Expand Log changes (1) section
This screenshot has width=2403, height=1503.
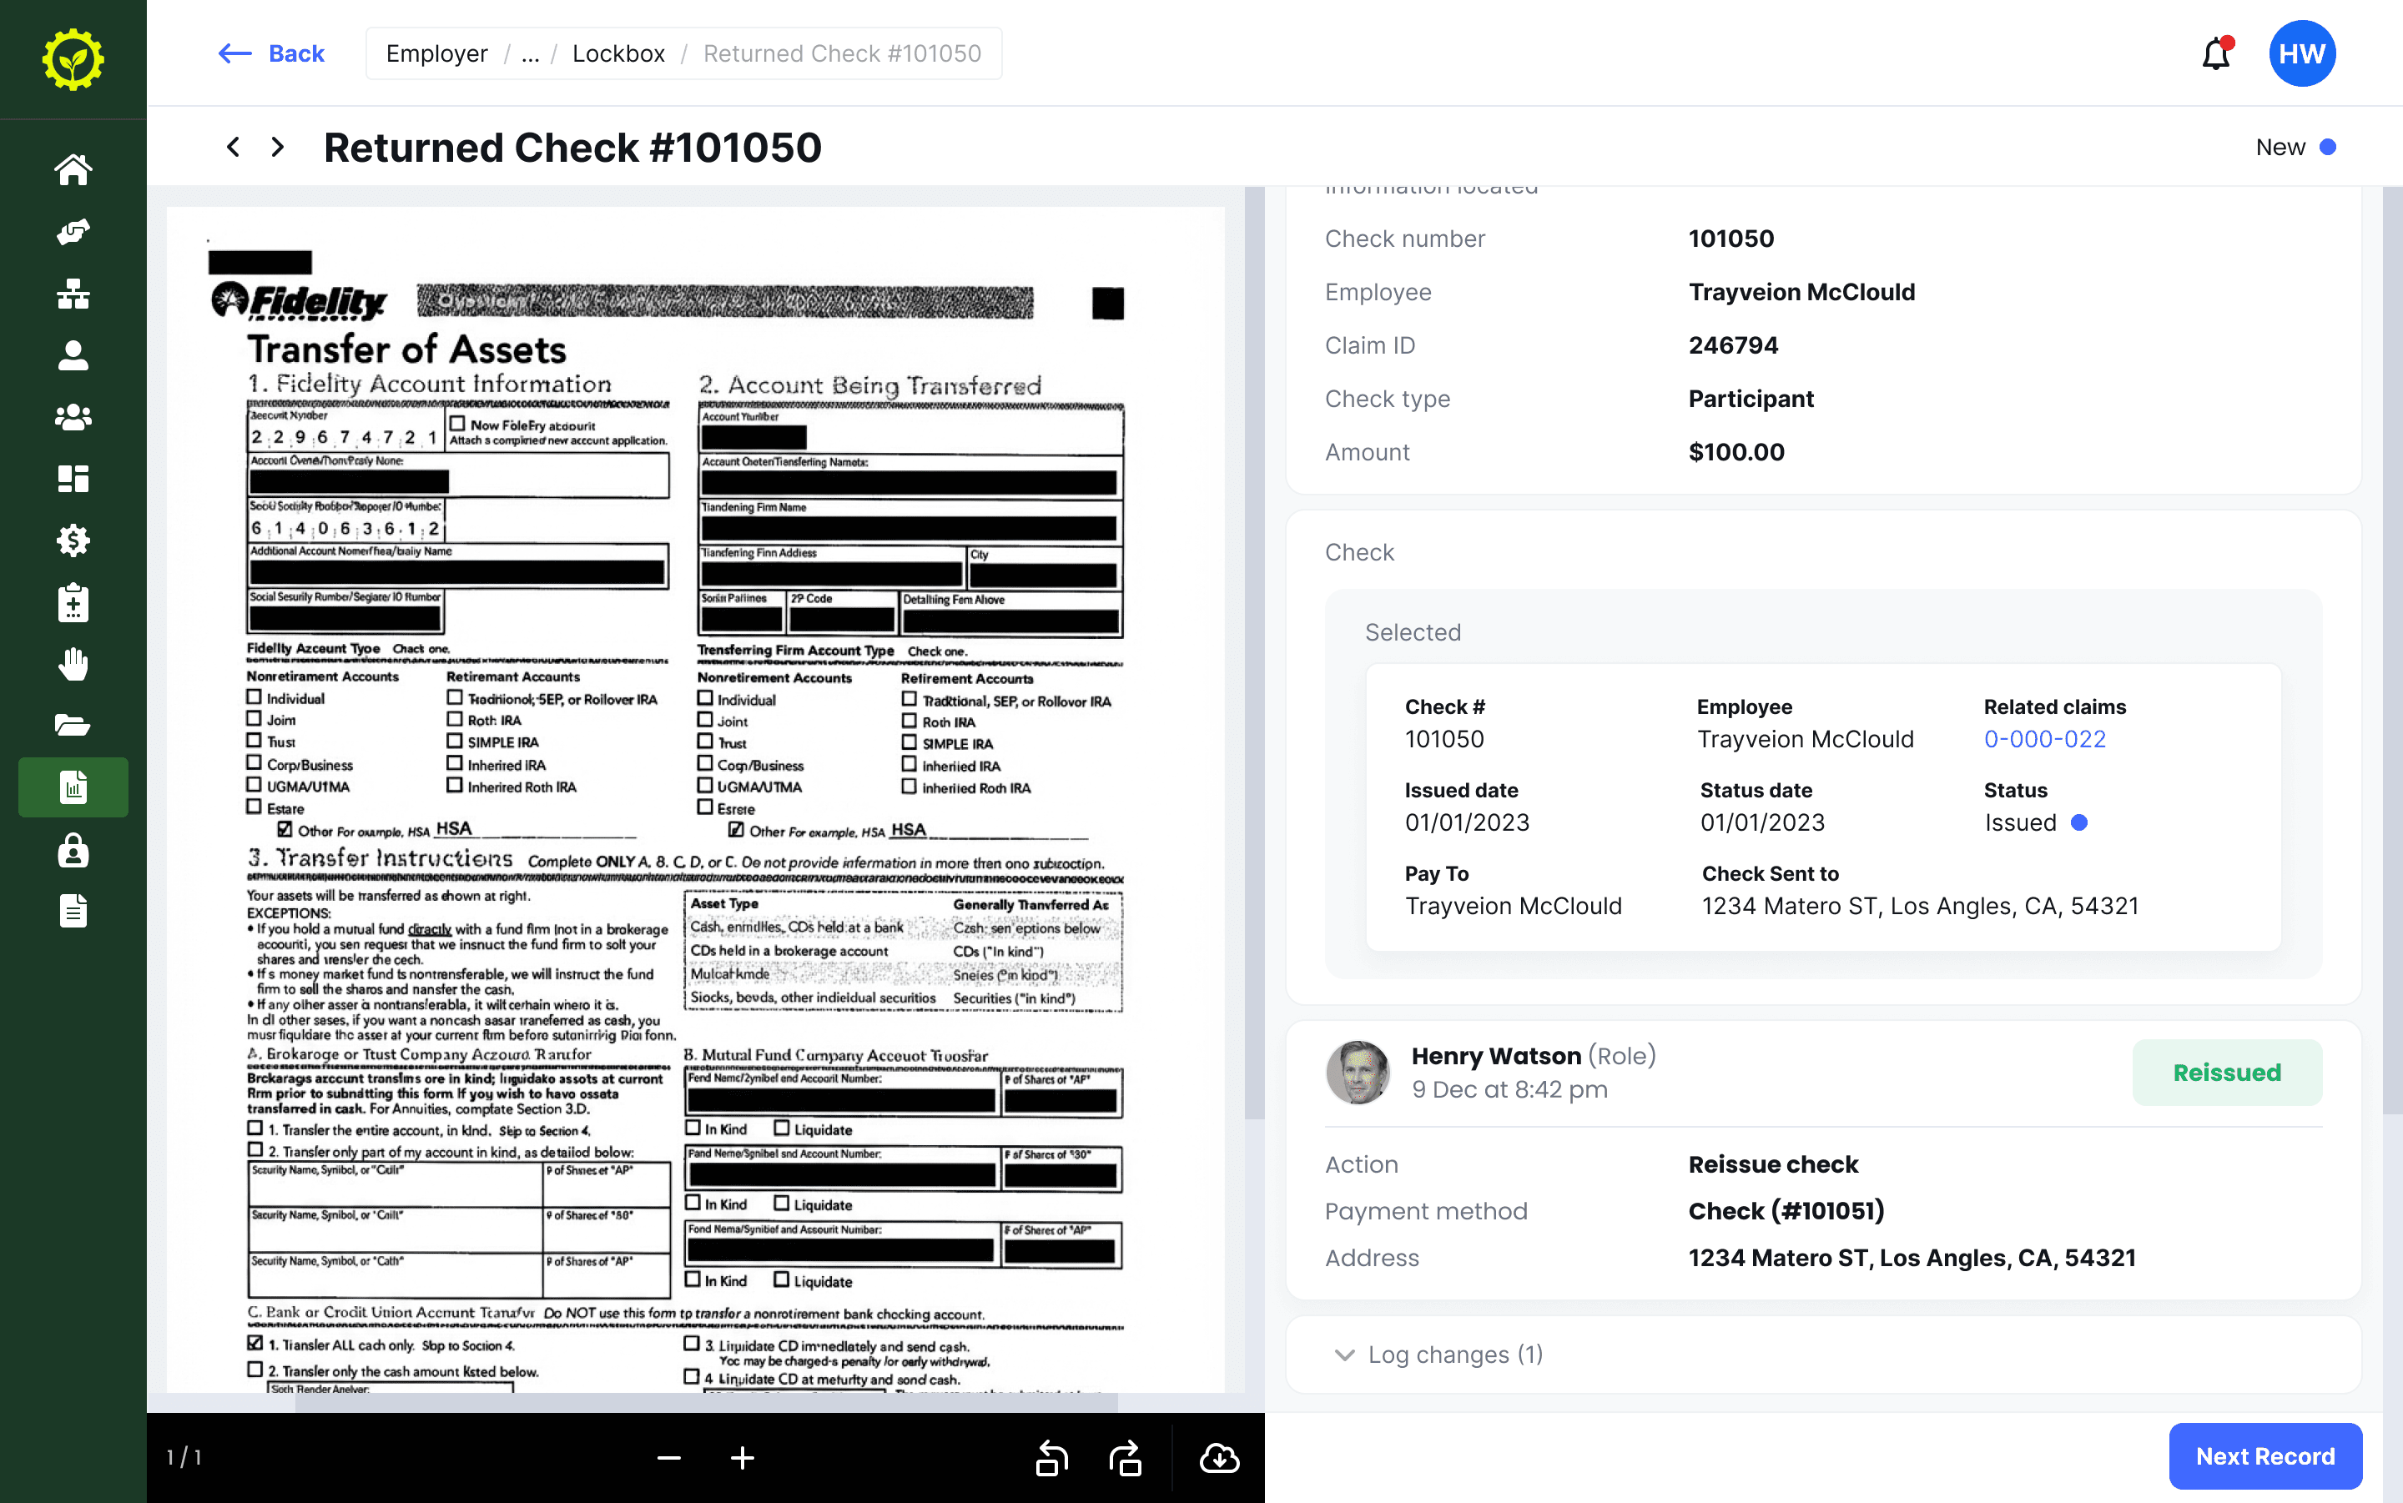[x=1439, y=1354]
